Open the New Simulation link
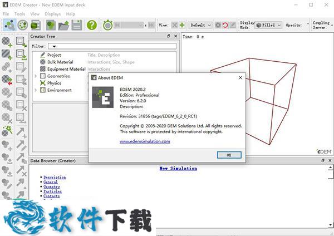The width and height of the screenshot is (334, 236). [x=178, y=169]
